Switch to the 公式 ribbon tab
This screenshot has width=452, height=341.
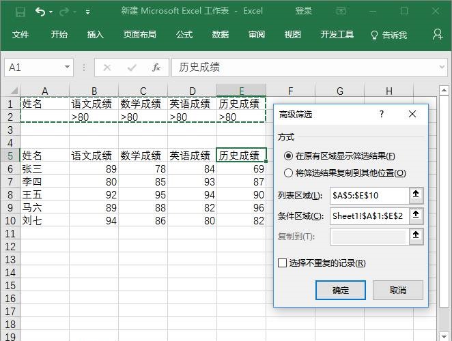(x=184, y=35)
